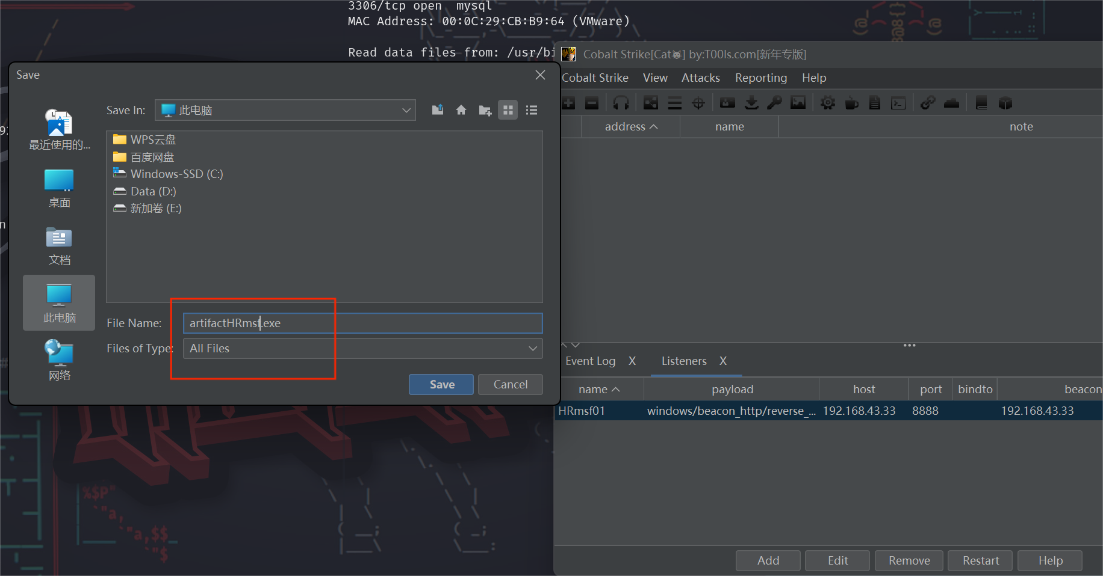Switch to the Listeners tab
This screenshot has width=1103, height=576.
click(684, 361)
